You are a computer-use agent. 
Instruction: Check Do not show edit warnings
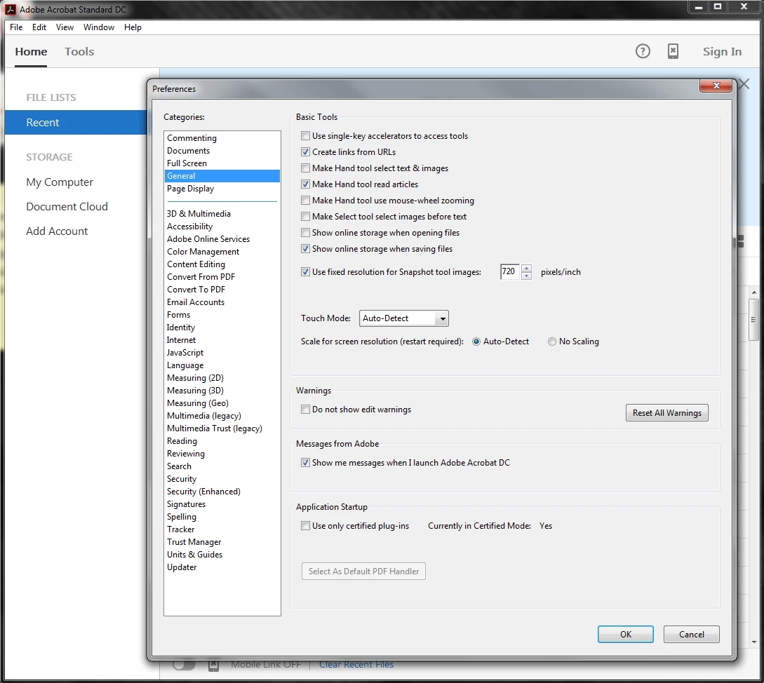point(305,410)
